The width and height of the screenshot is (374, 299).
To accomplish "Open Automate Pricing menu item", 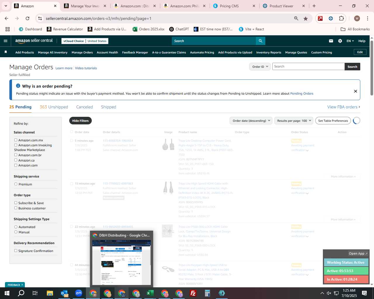I will (x=202, y=52).
